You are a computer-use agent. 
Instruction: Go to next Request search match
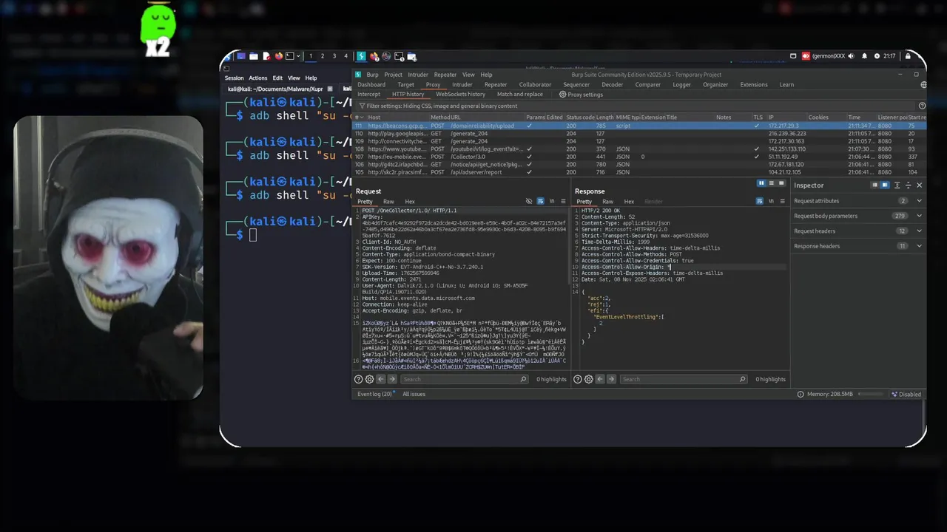(x=392, y=379)
